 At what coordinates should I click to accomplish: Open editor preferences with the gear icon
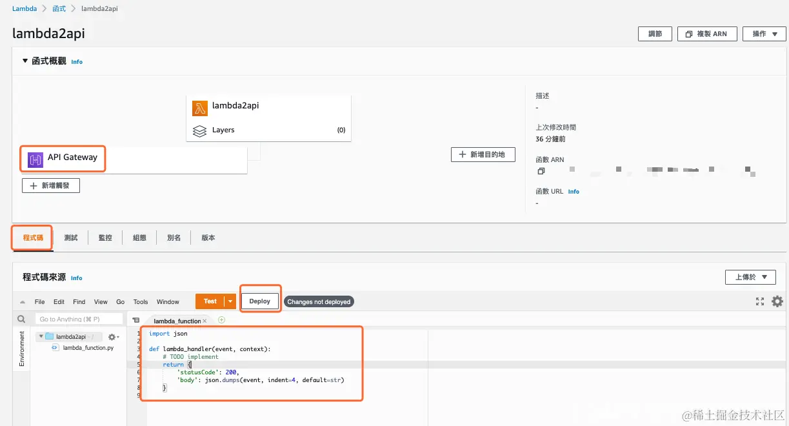click(x=777, y=301)
